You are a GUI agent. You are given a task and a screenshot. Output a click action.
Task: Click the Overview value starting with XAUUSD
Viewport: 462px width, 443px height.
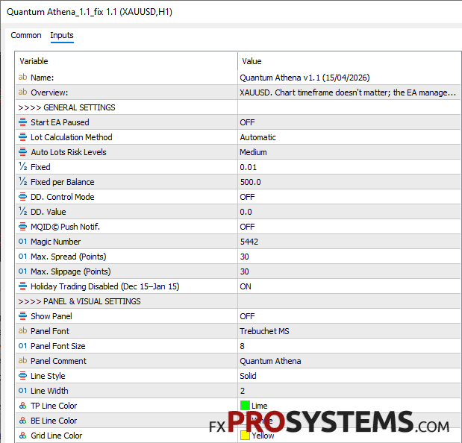pyautogui.click(x=349, y=92)
